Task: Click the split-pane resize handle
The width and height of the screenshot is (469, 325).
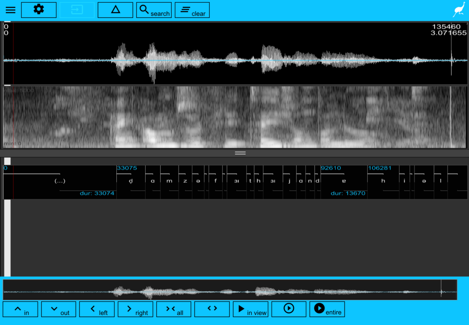Action: (x=240, y=153)
